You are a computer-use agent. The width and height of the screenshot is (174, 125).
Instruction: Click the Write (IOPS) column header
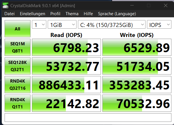pyautogui.click(x=137, y=35)
